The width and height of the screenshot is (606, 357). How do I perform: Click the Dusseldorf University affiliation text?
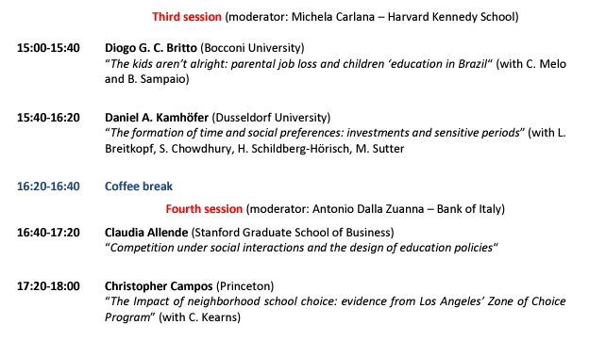(271, 118)
